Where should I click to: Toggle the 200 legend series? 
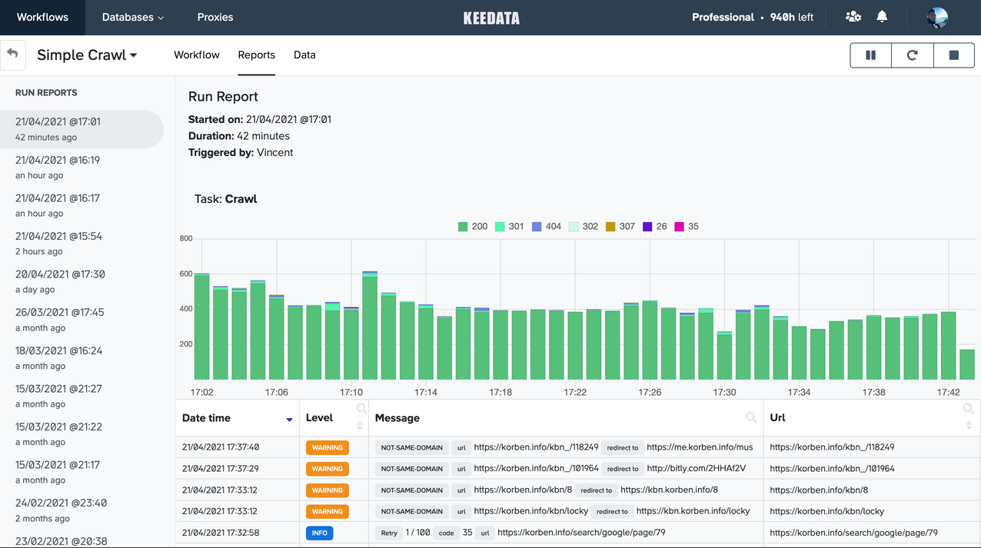click(472, 227)
